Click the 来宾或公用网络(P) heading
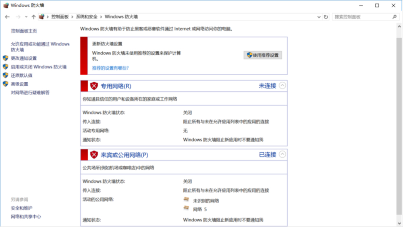This screenshot has width=403, height=227. 125,155
